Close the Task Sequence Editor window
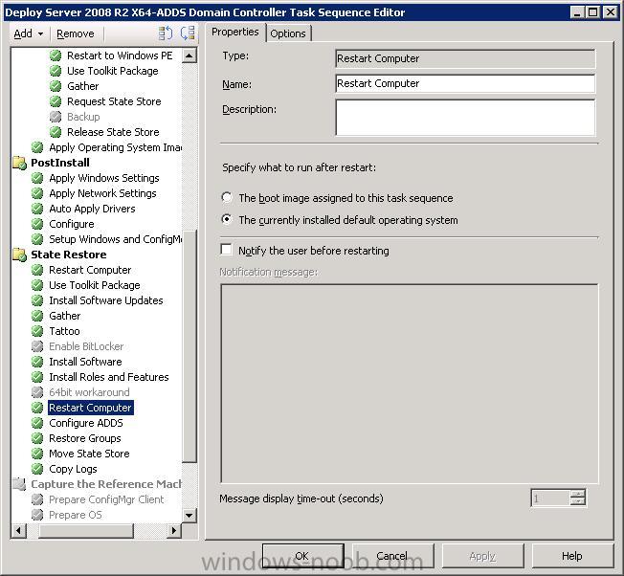The height and width of the screenshot is (576, 624). 610,12
